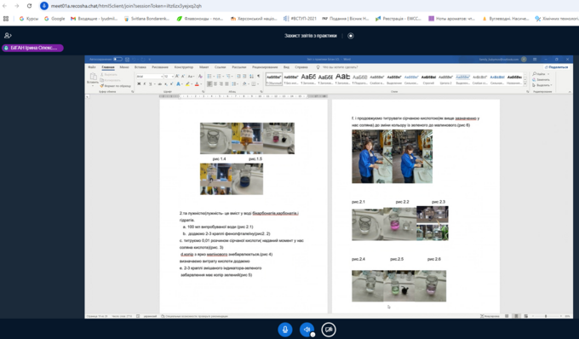This screenshot has height=339, width=579.
Task: Open the Файл menu tab
Action: (92, 67)
